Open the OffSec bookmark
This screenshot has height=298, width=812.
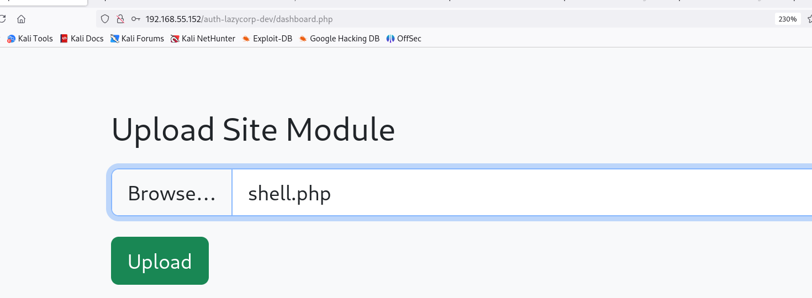click(403, 39)
